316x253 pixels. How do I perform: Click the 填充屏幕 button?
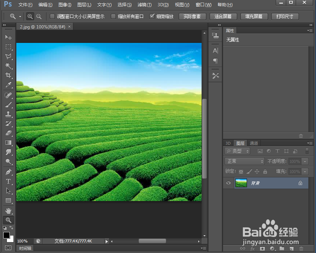pyautogui.click(x=254, y=16)
